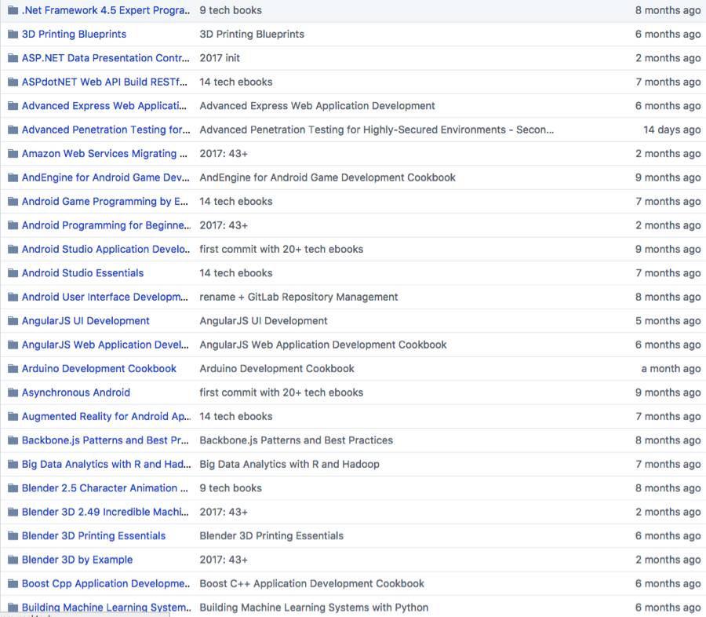This screenshot has width=706, height=617.
Task: Open Amazon Web Services Migrating folder link
Action: (104, 154)
